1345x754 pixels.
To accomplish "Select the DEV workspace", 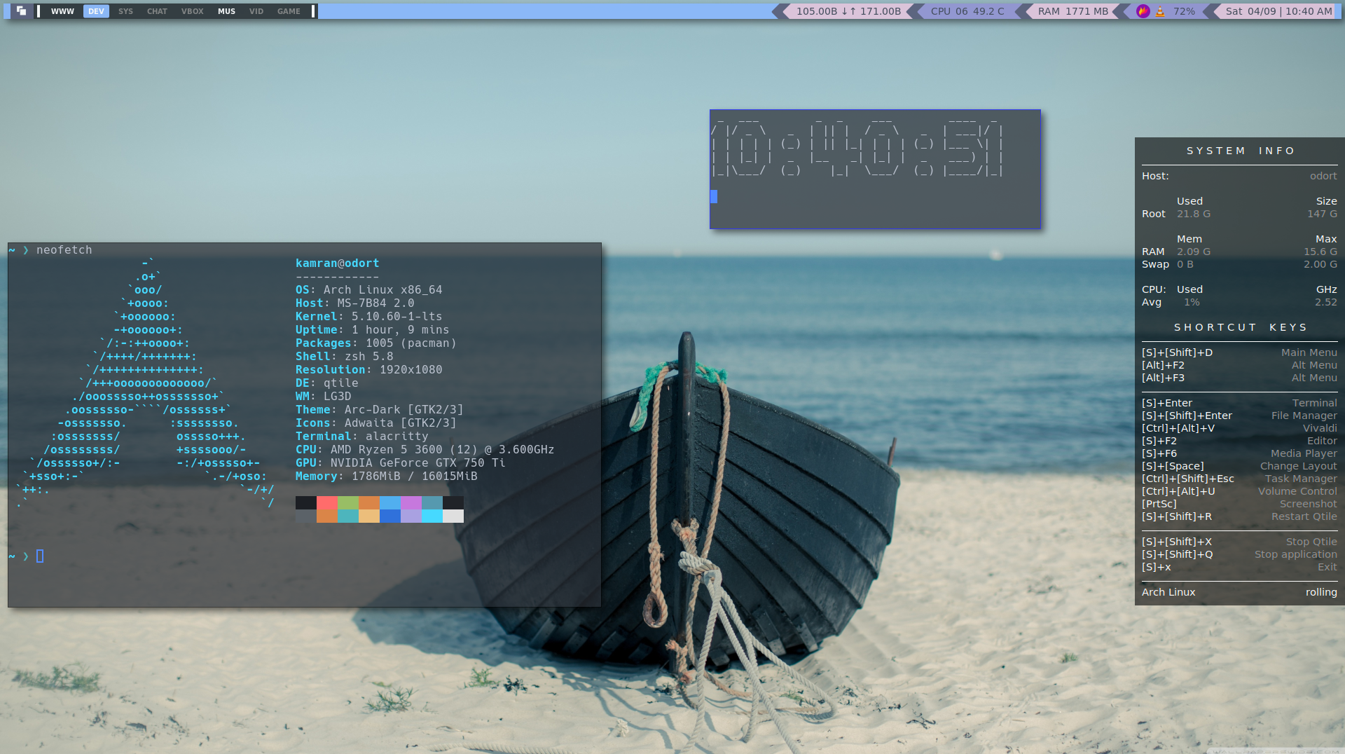I will pos(96,11).
